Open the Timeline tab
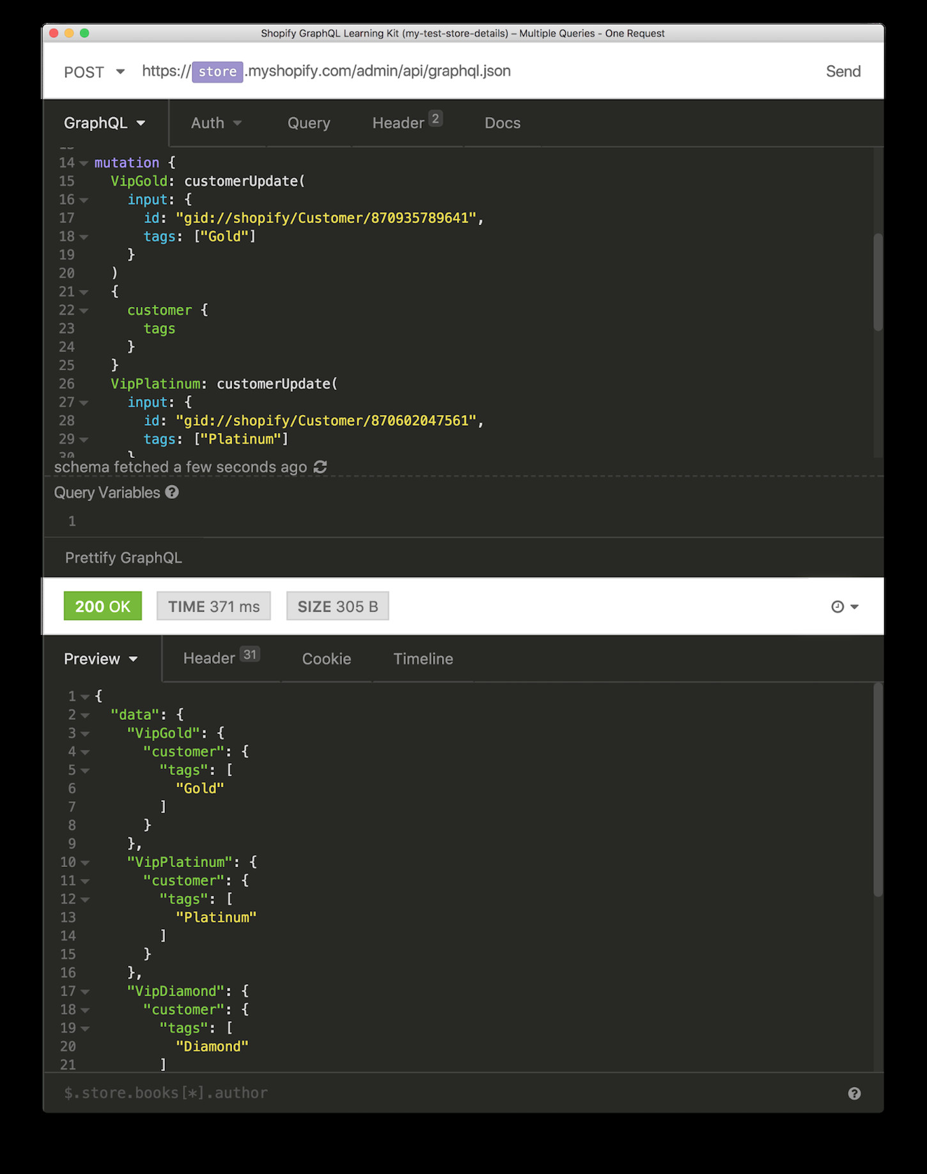 point(423,659)
